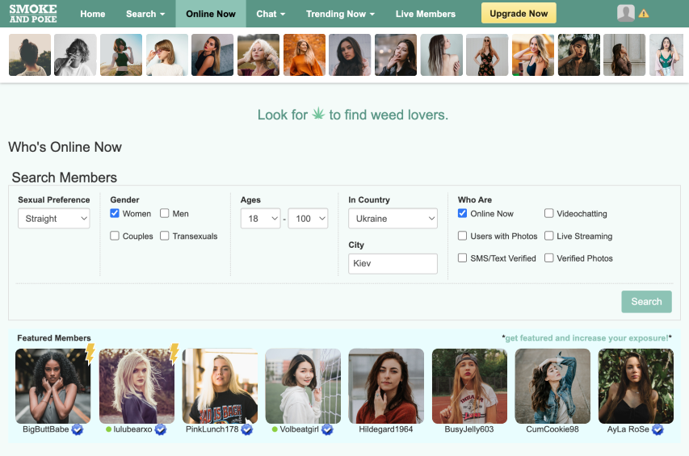Open the Sexual Preference dropdown
Screen dimensions: 689x456
54,219
